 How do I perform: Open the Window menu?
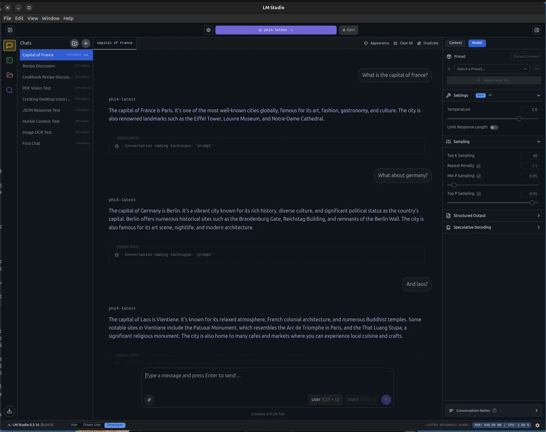coord(51,18)
